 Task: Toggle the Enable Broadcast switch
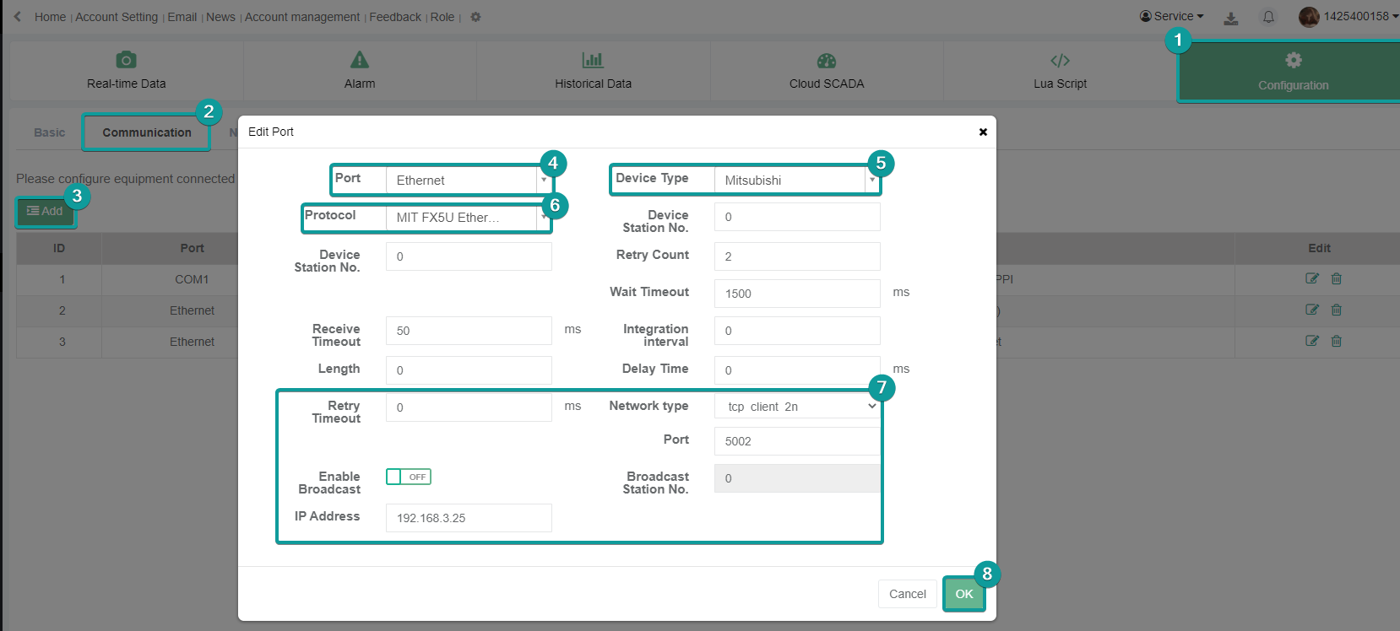409,477
